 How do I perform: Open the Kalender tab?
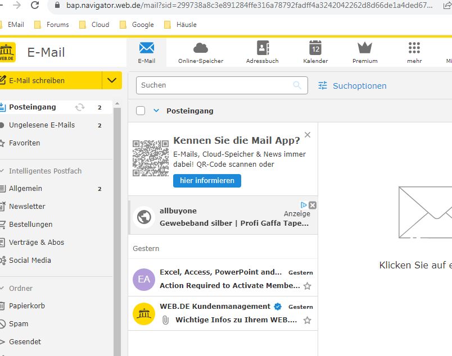point(315,53)
